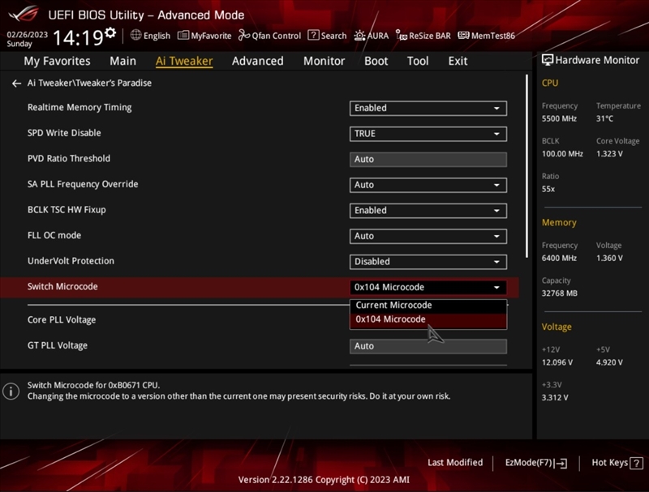This screenshot has height=492, width=649.
Task: Open Qfan Control fan icon
Action: point(244,35)
